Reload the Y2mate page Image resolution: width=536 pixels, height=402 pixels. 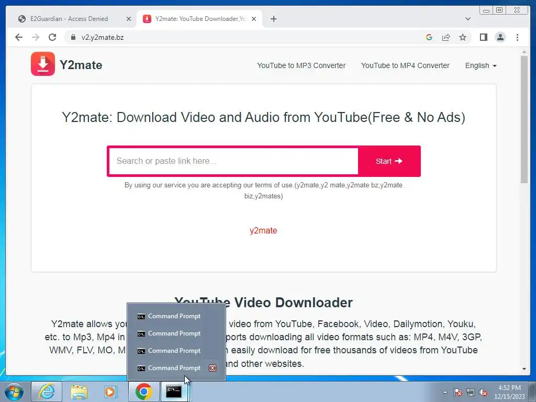point(52,37)
